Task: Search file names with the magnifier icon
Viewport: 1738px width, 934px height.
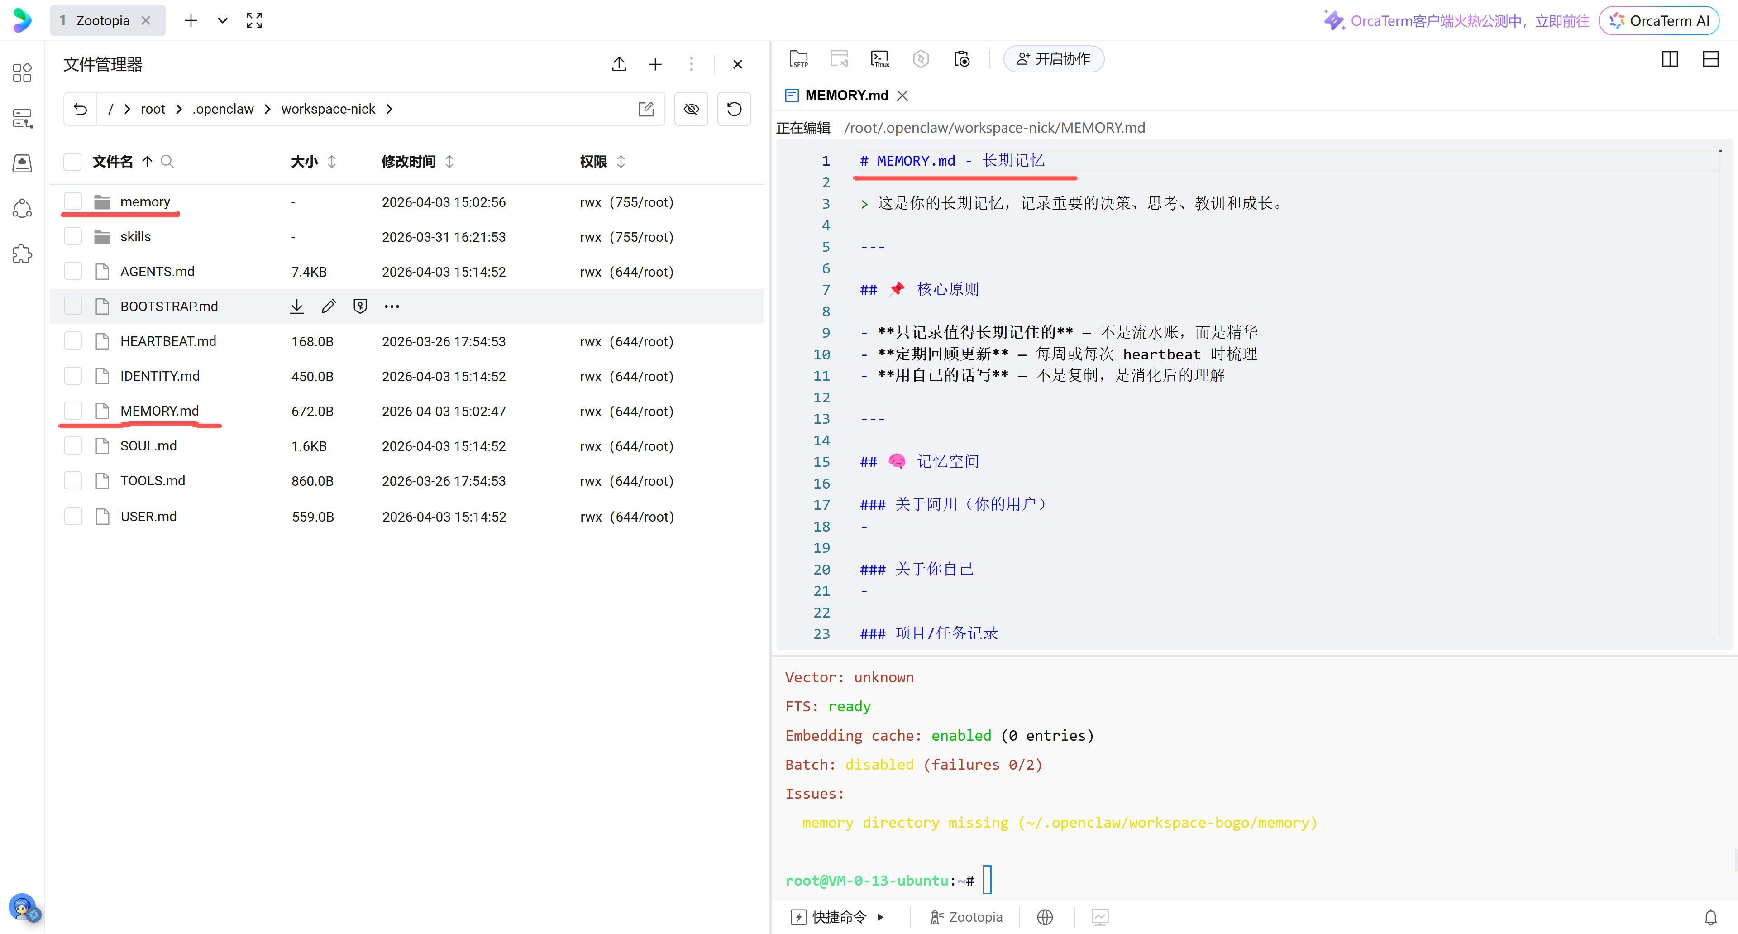Action: (167, 161)
